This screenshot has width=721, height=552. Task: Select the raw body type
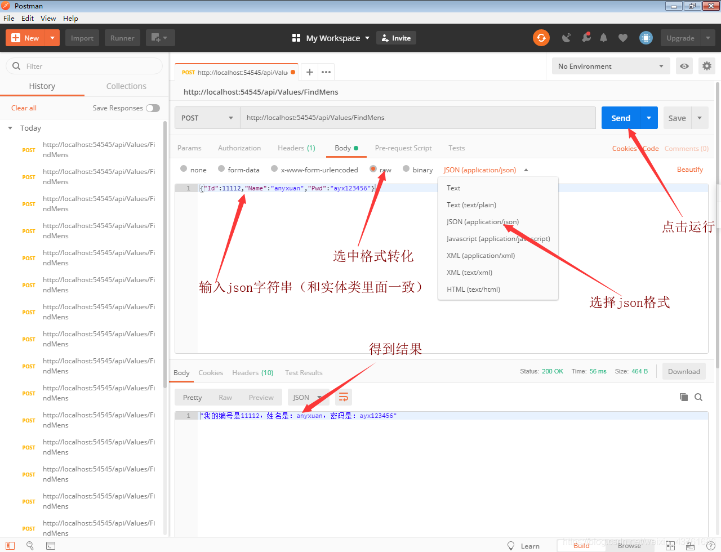tap(373, 168)
